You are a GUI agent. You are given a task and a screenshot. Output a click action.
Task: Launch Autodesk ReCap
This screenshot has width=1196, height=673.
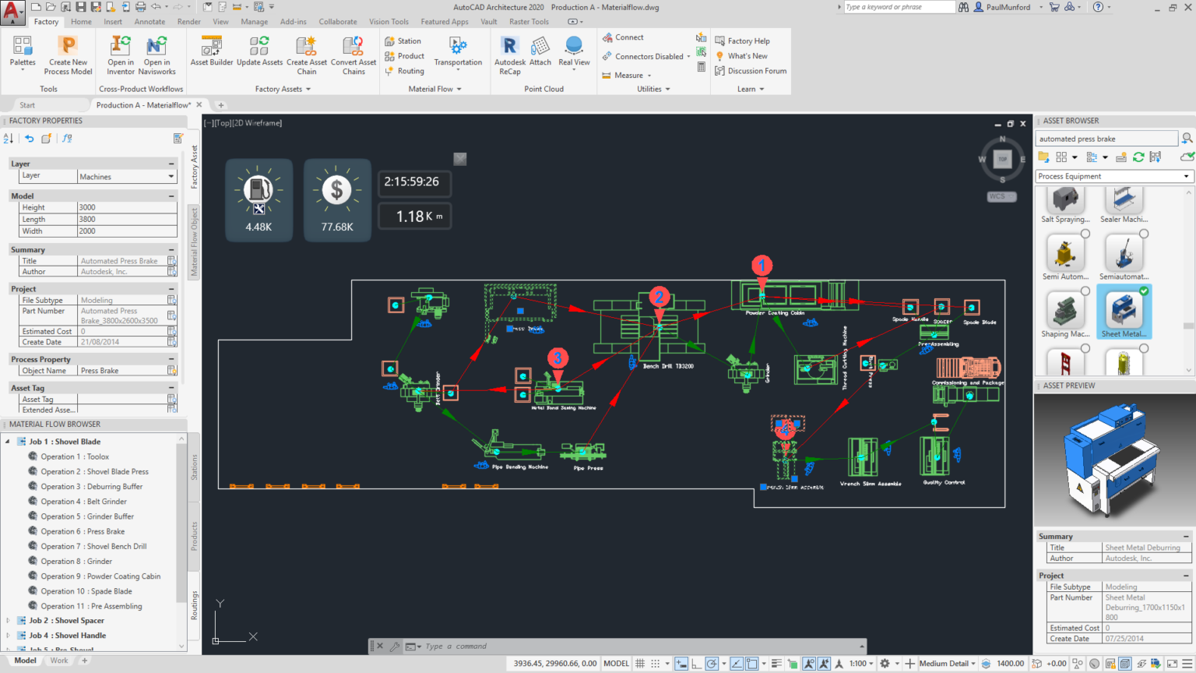pos(510,55)
